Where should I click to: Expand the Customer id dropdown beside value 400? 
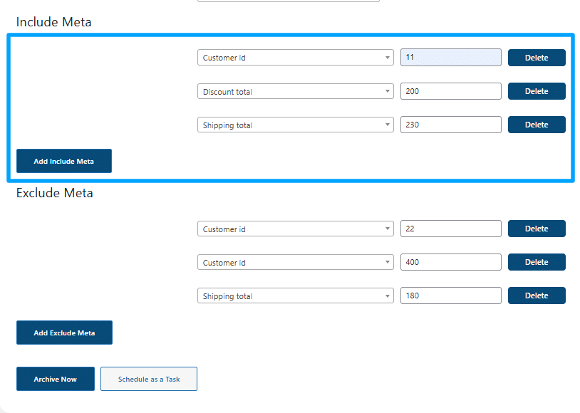[295, 263]
